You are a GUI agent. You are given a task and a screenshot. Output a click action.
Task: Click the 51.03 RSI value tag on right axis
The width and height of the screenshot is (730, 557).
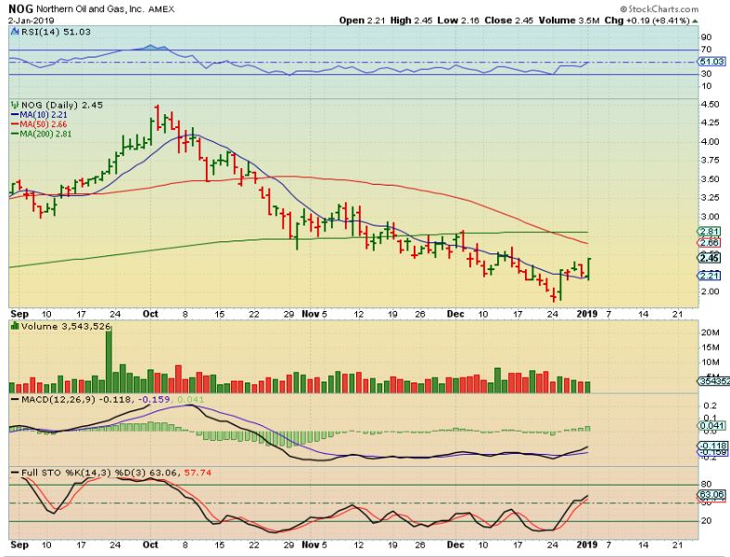[711, 61]
